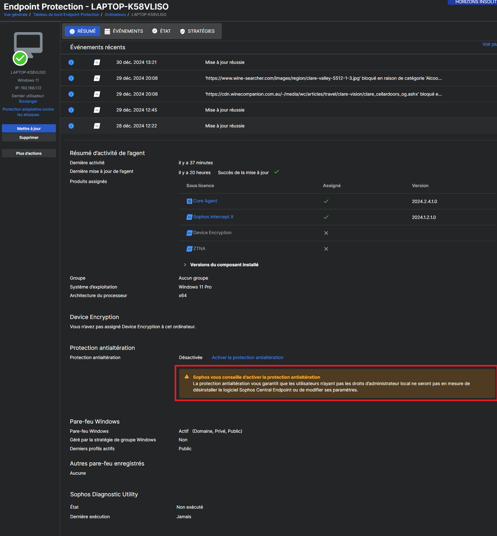This screenshot has height=536, width=497.
Task: Click the 28 déc. 2024 12:22 timestamp
Action: click(137, 126)
